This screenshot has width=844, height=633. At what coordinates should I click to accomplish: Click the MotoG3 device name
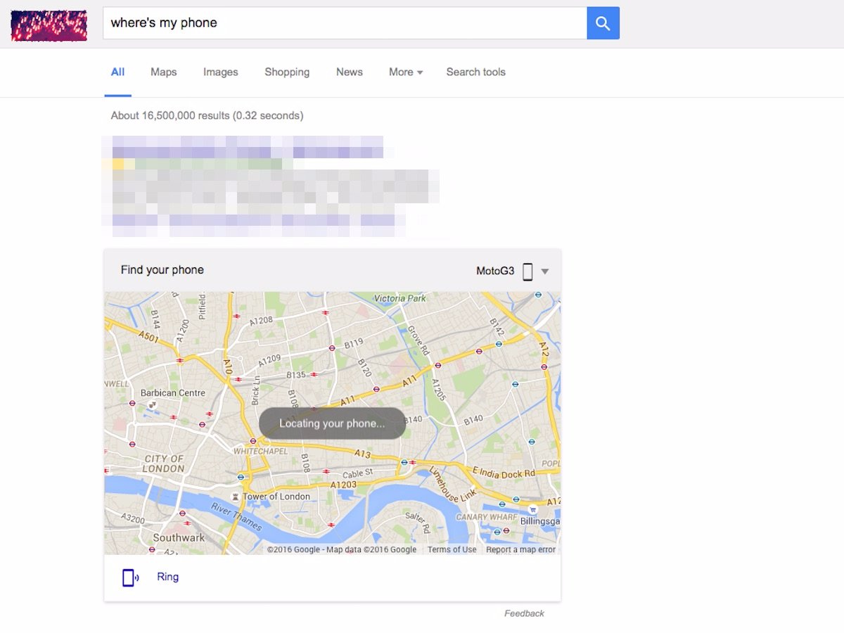(495, 271)
